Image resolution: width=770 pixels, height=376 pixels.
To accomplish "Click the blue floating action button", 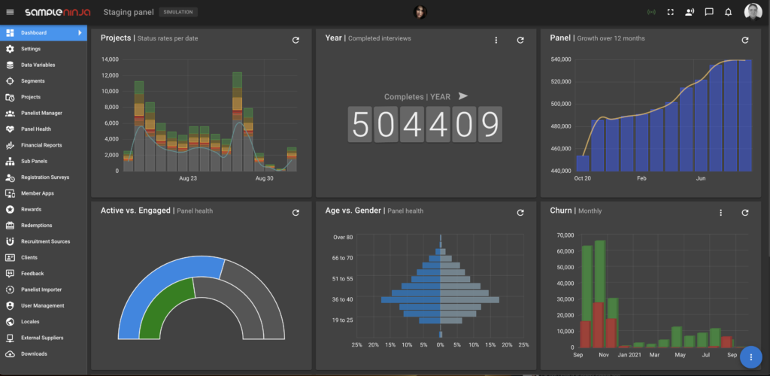I will point(752,356).
